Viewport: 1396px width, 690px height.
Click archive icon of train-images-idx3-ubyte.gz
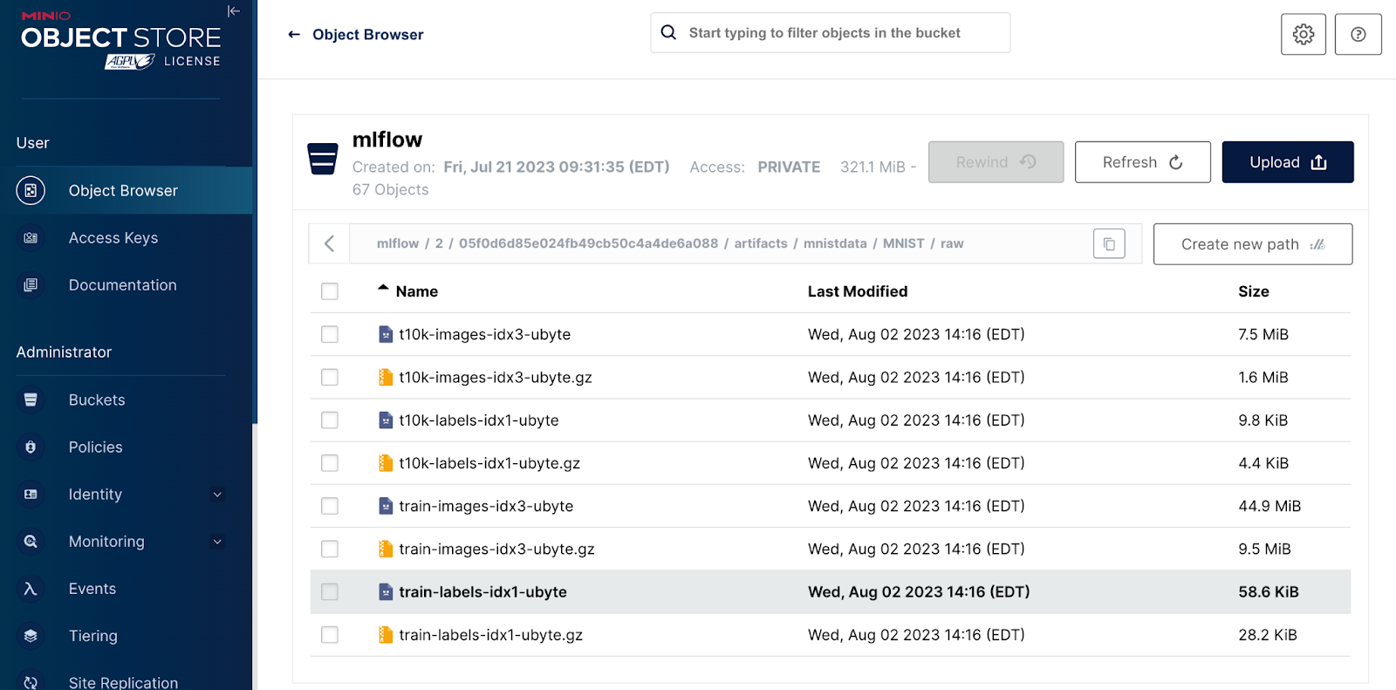click(386, 549)
